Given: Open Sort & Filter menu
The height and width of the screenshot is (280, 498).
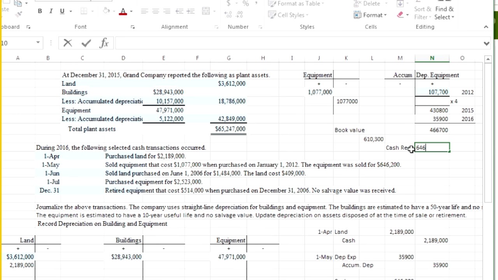Looking at the screenshot, I should click(x=423, y=13).
